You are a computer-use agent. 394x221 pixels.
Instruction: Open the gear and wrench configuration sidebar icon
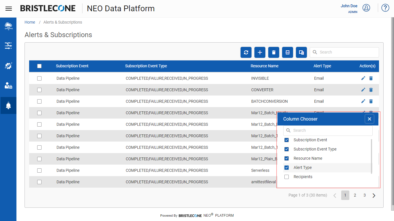8,66
